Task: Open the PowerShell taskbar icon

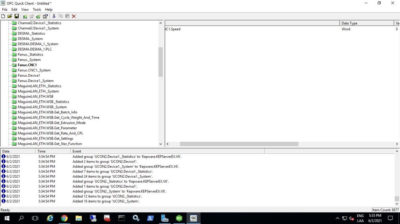Action: tap(150, 218)
